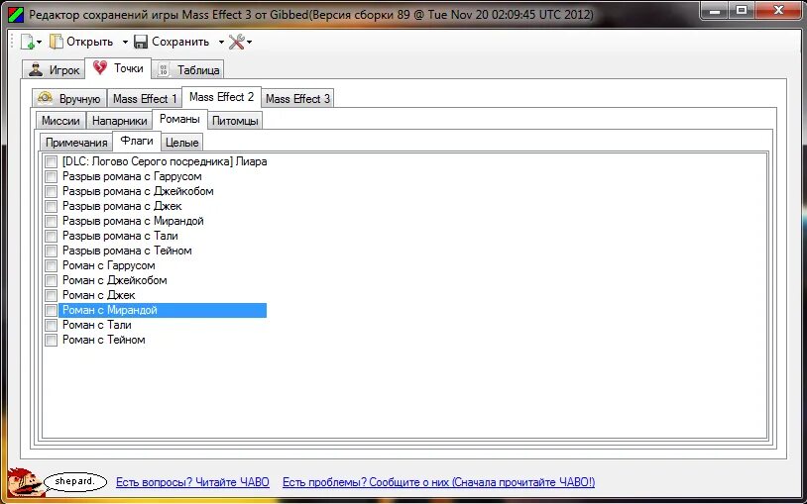The width and height of the screenshot is (807, 504).
Task: Tick the Роман с Тейном checkbox
Action: click(x=51, y=341)
